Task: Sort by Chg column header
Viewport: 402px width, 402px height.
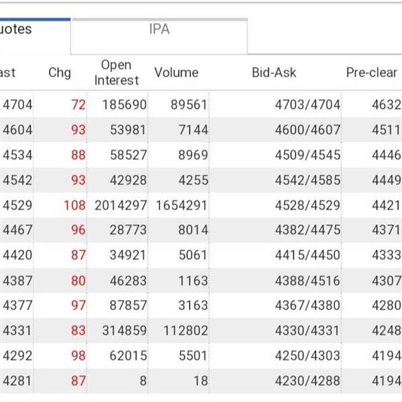Action: pos(60,72)
